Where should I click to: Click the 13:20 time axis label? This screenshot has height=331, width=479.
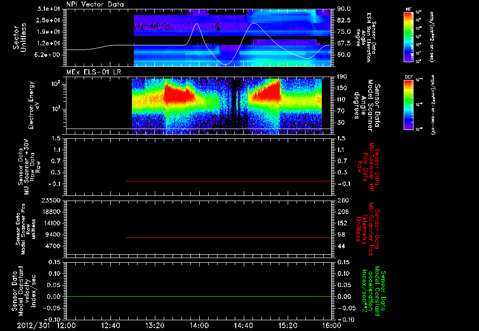click(155, 325)
